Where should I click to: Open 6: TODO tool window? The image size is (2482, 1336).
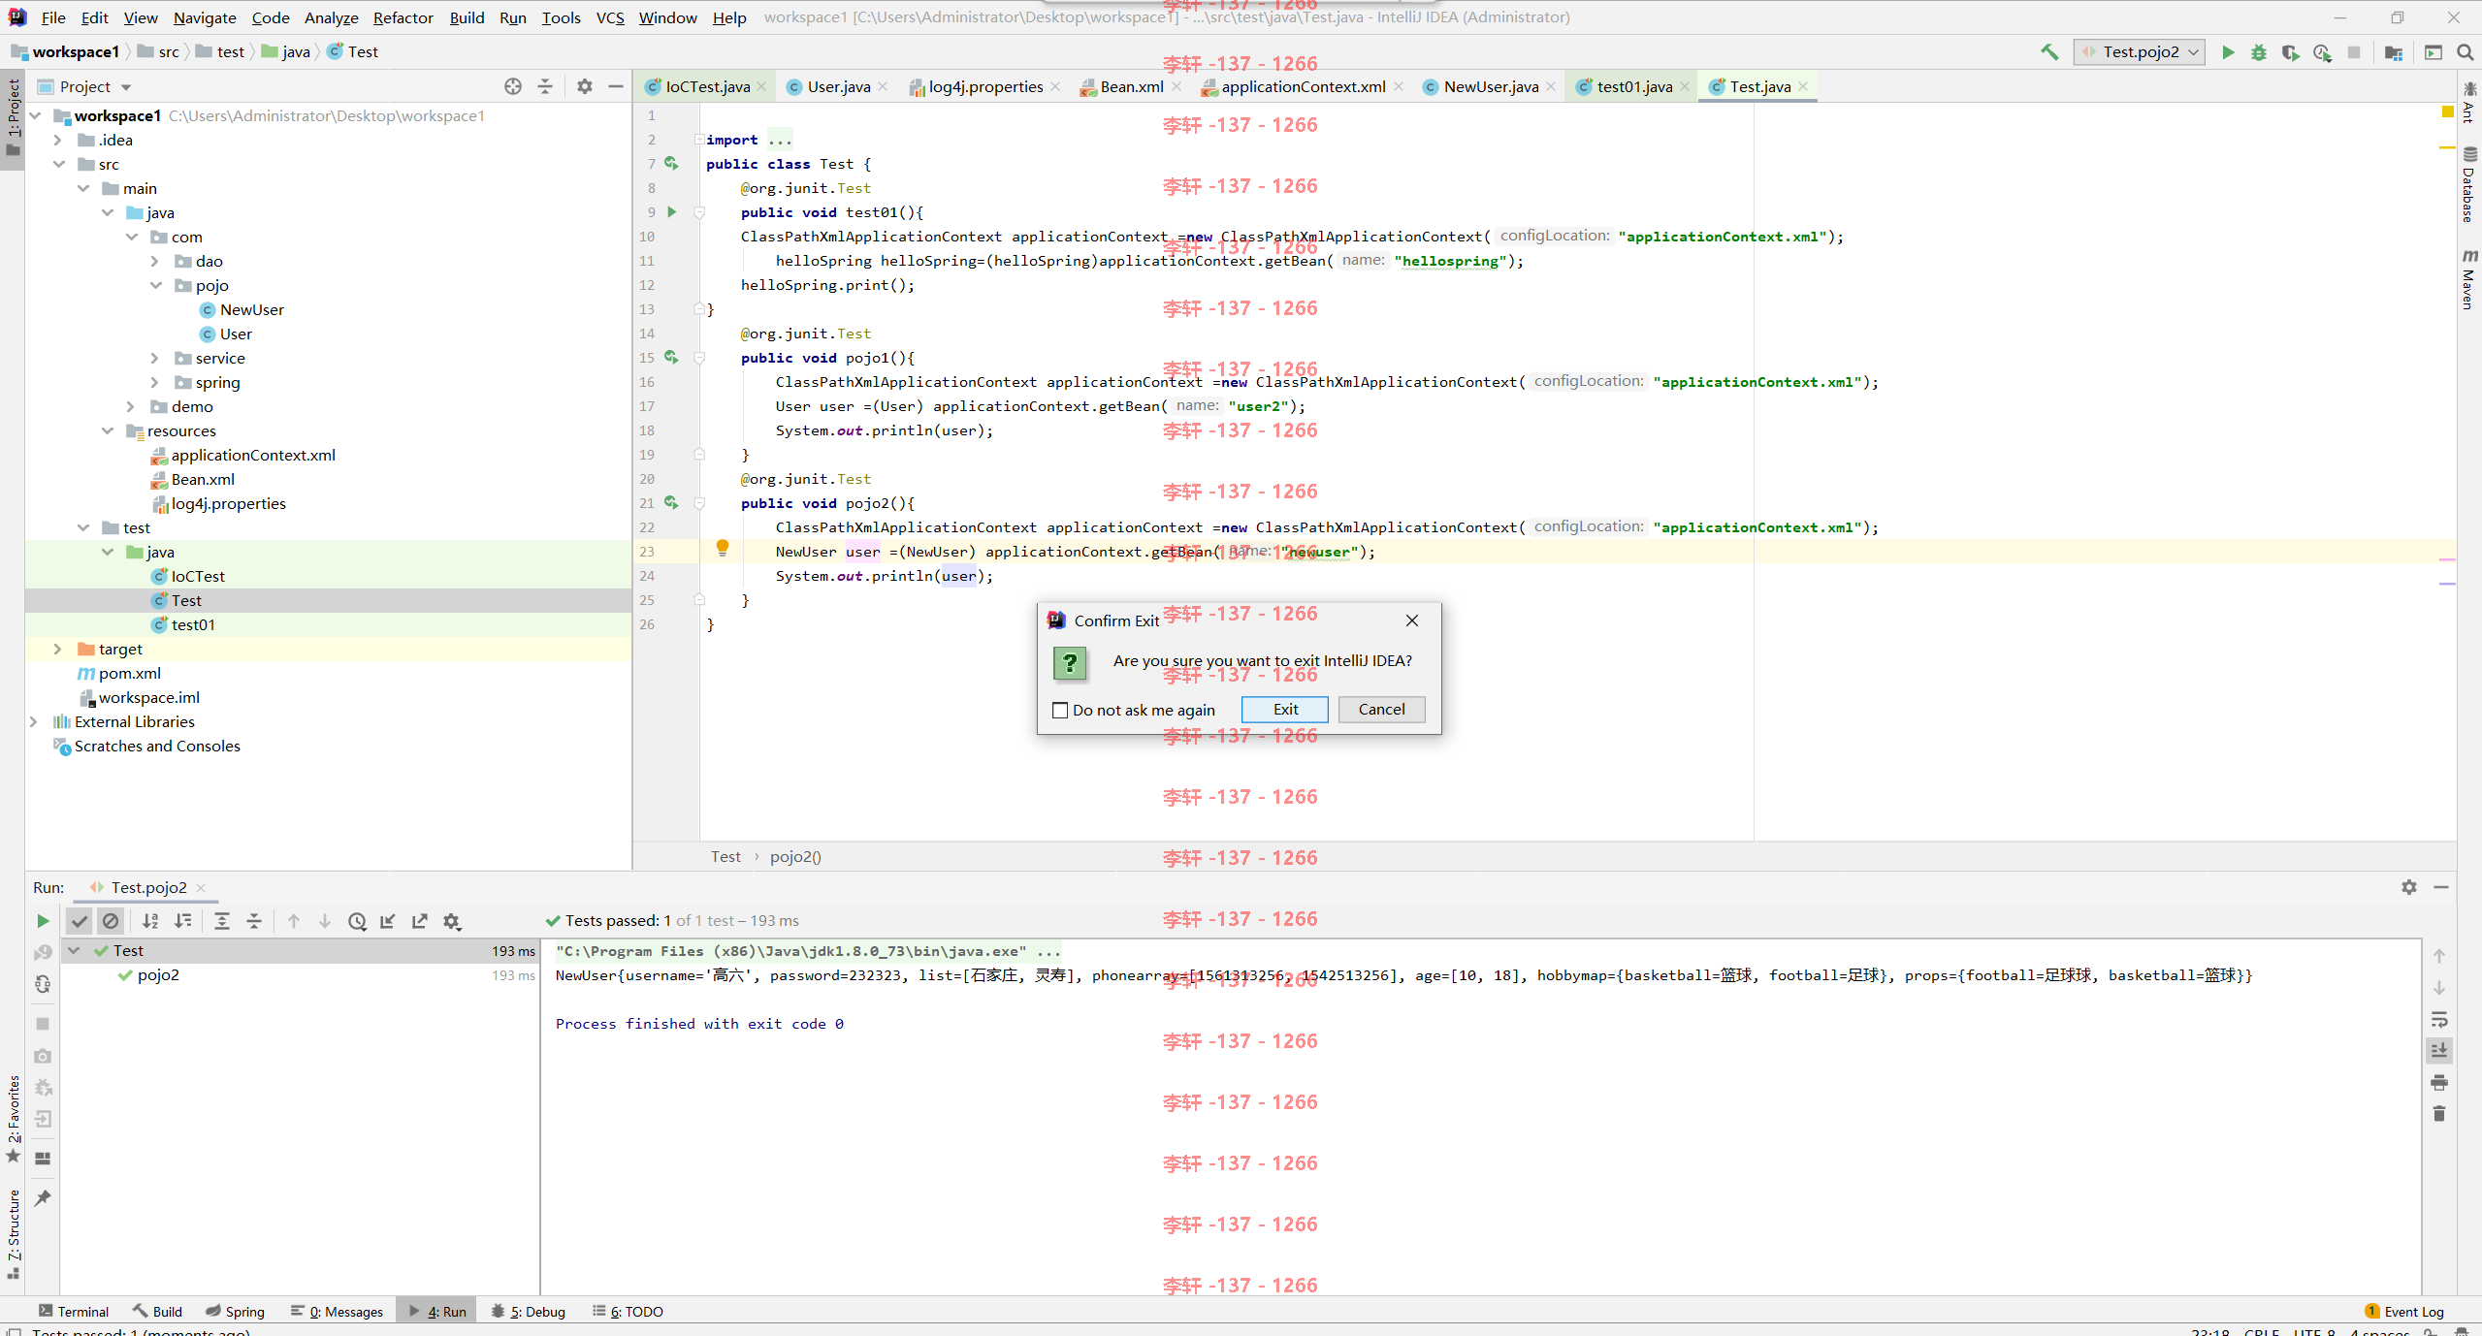(x=629, y=1312)
